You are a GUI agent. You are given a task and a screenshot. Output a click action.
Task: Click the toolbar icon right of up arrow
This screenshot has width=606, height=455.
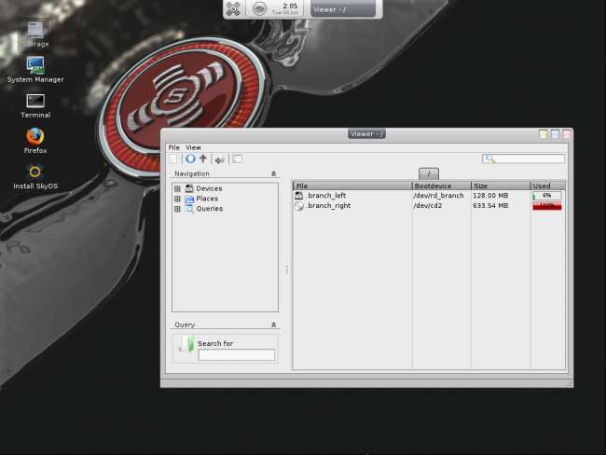pos(220,159)
